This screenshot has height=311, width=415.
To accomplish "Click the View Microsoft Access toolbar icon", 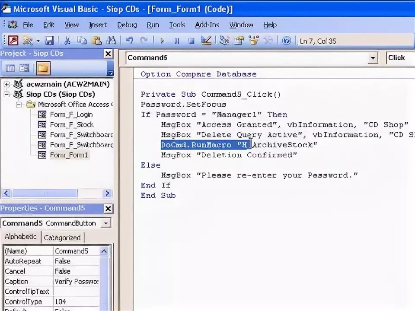I will pos(13,41).
